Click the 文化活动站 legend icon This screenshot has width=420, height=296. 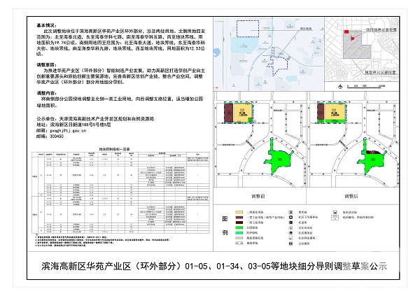(x=291, y=227)
